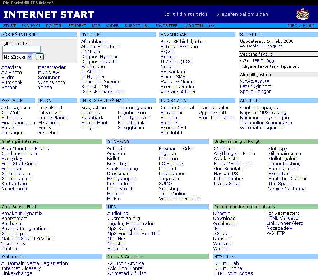Open the Vaccinationsguiden link
This screenshot has width=318, height=276.
(x=262, y=128)
